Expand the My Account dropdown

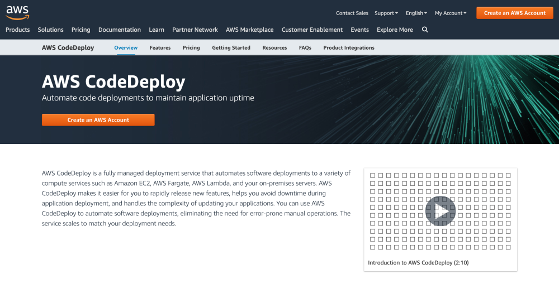pos(451,13)
